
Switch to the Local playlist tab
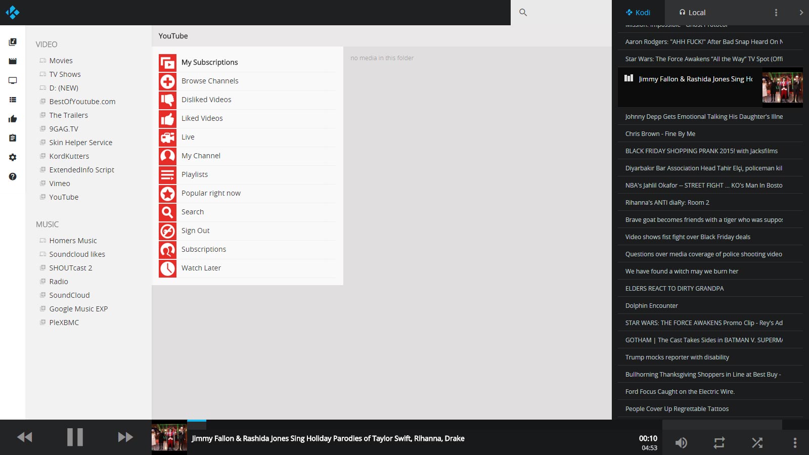692,13
